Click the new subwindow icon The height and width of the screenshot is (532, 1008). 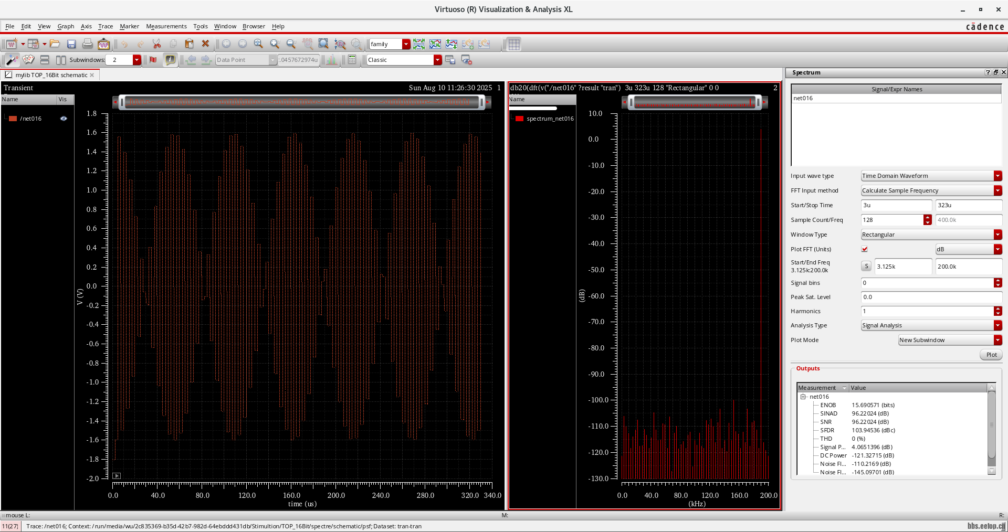click(x=33, y=44)
